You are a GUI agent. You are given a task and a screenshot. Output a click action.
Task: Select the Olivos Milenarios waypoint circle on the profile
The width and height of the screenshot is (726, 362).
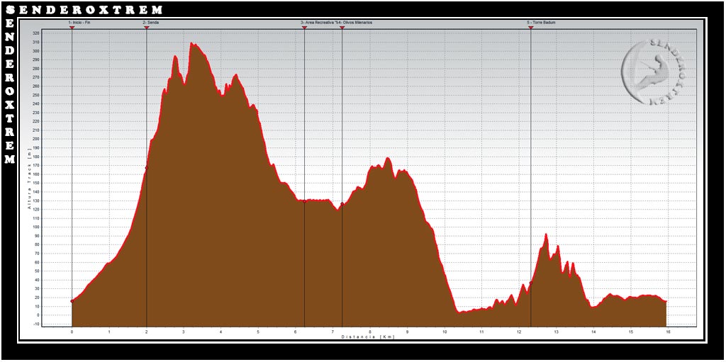click(x=342, y=204)
